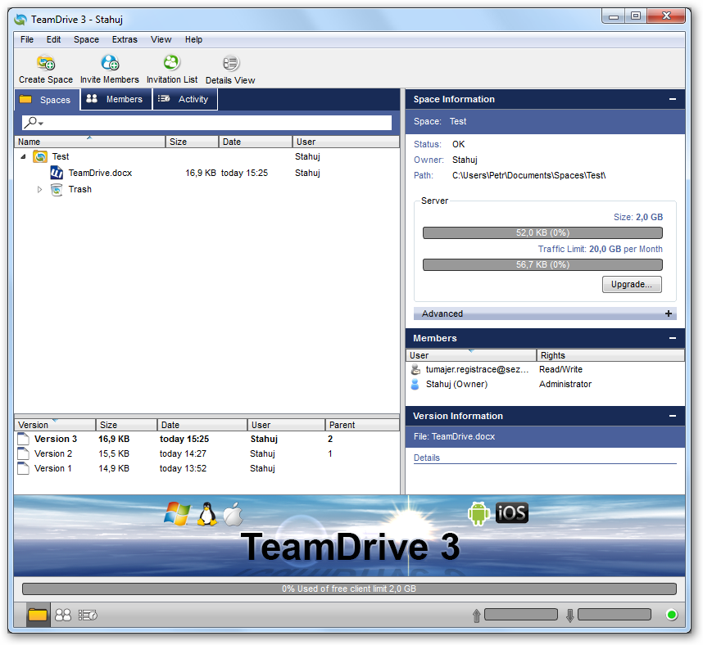Sort spaces list by Size column header

[x=192, y=142]
